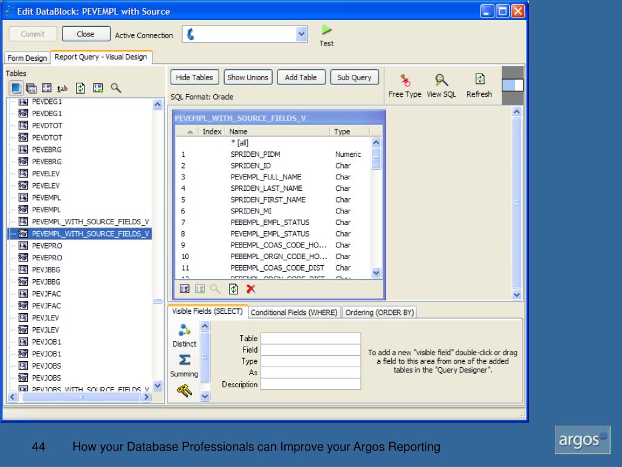Click query designer scroll down arrow
This screenshot has height=467, width=622.
coord(517,295)
